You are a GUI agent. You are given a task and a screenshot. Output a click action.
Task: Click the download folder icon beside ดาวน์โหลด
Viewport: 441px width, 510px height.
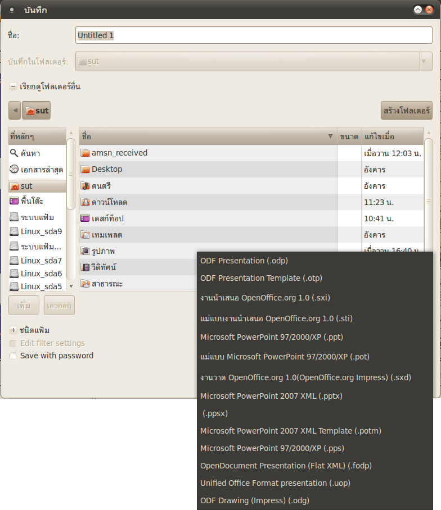click(85, 202)
